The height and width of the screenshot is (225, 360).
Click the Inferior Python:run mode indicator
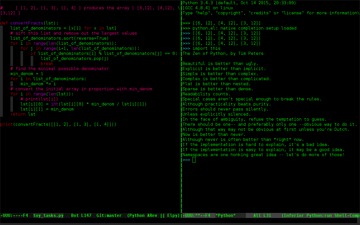coord(308,215)
